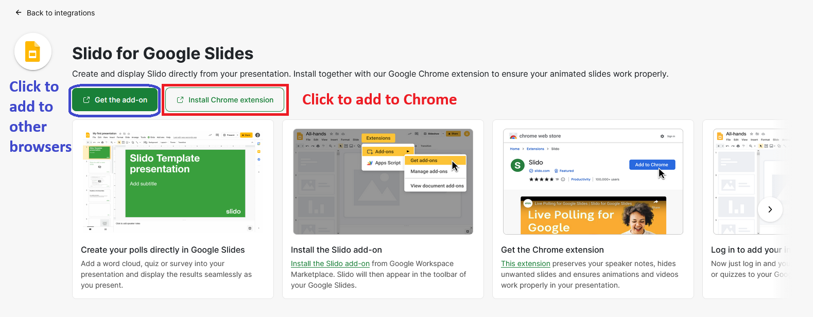
Task: Click the green Slido 'S' logo icon
Action: pos(517,165)
